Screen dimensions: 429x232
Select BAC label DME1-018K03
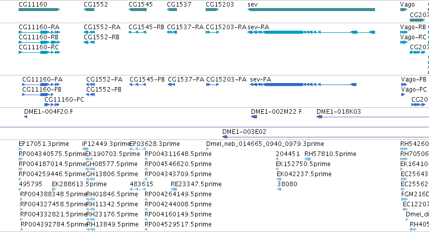point(339,112)
